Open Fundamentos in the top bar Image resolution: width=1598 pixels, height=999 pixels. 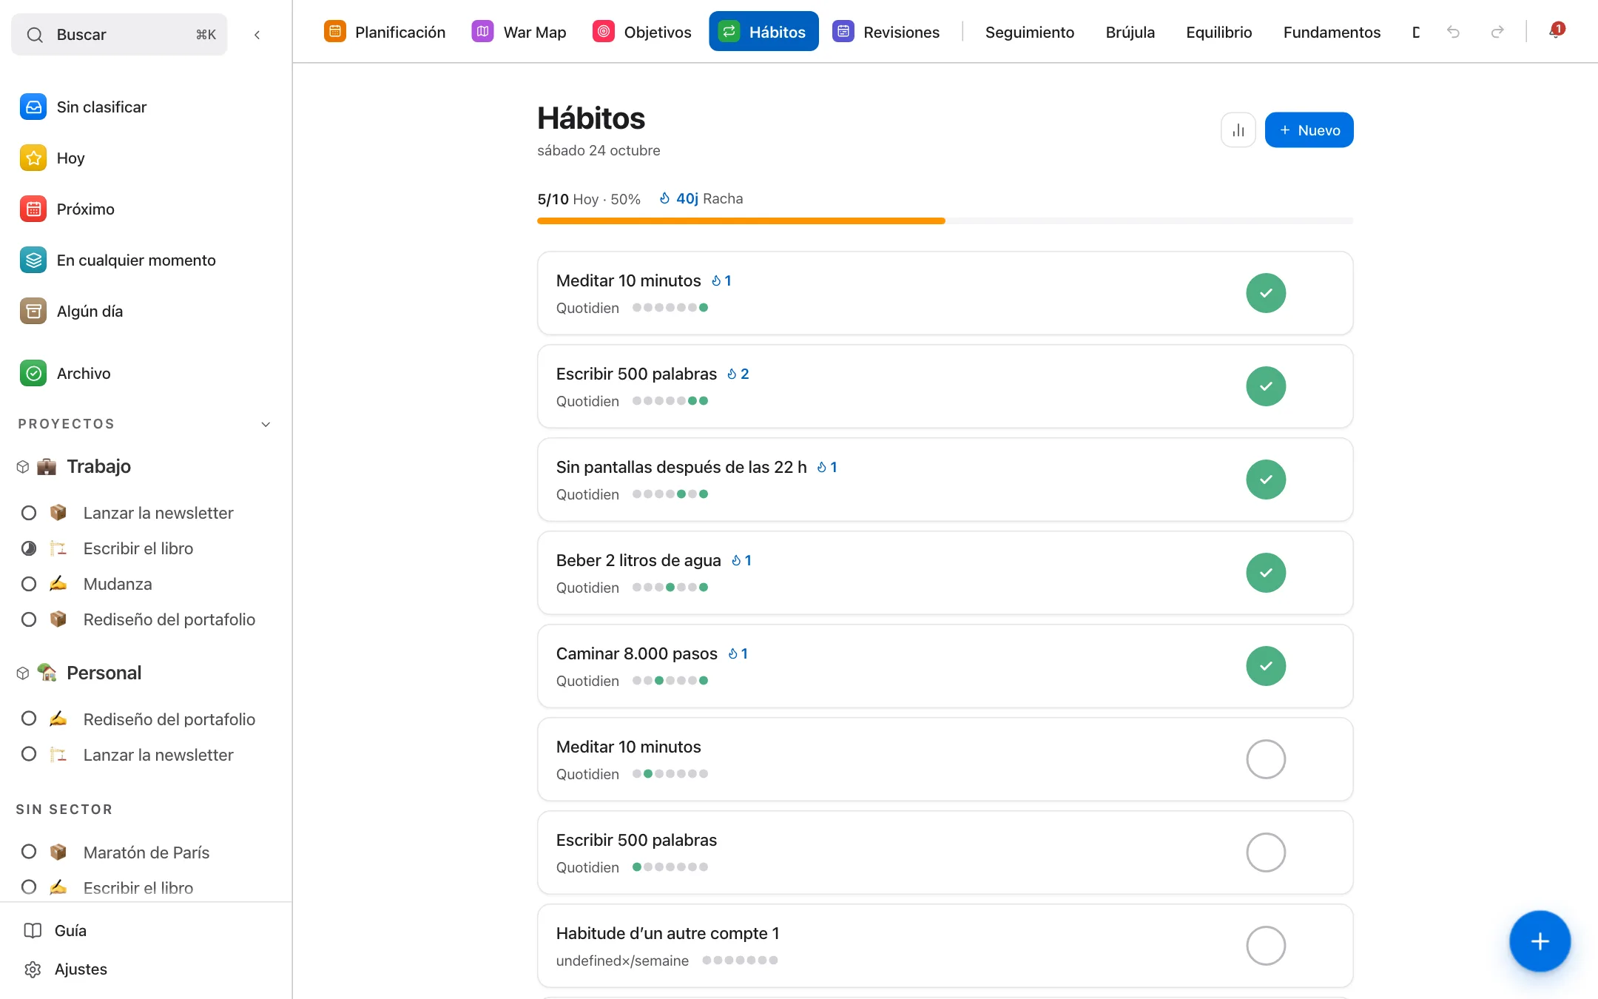(x=1332, y=33)
